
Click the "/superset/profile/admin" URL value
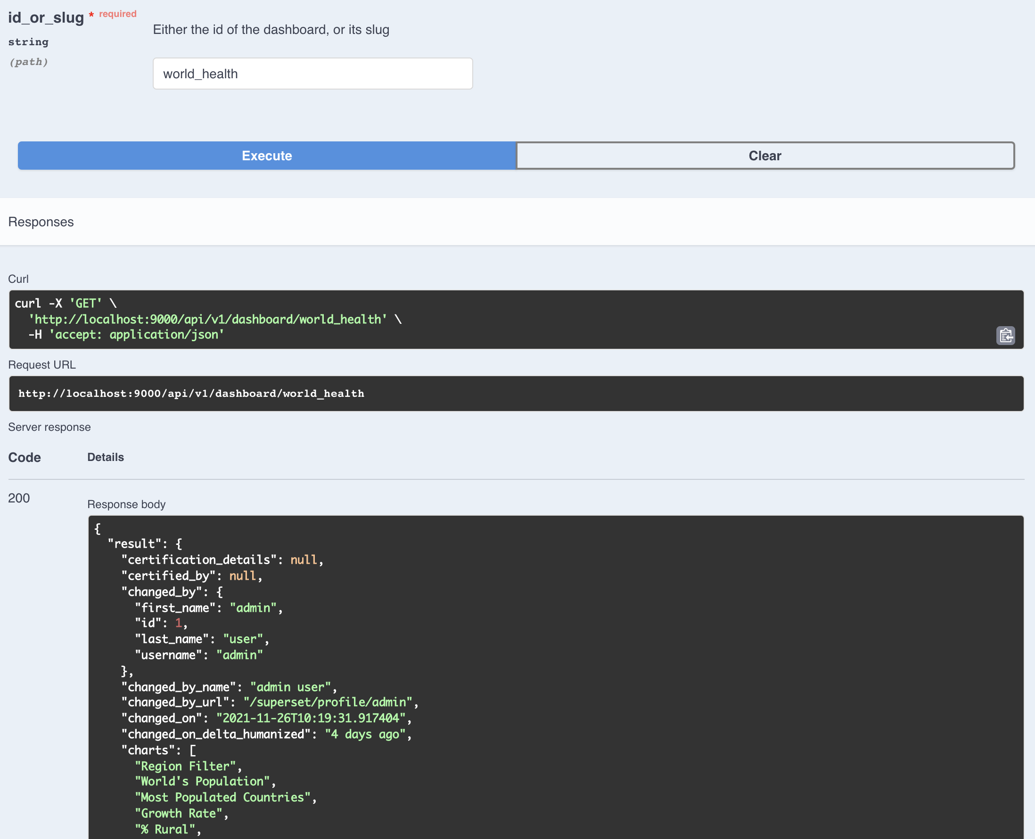click(x=328, y=702)
